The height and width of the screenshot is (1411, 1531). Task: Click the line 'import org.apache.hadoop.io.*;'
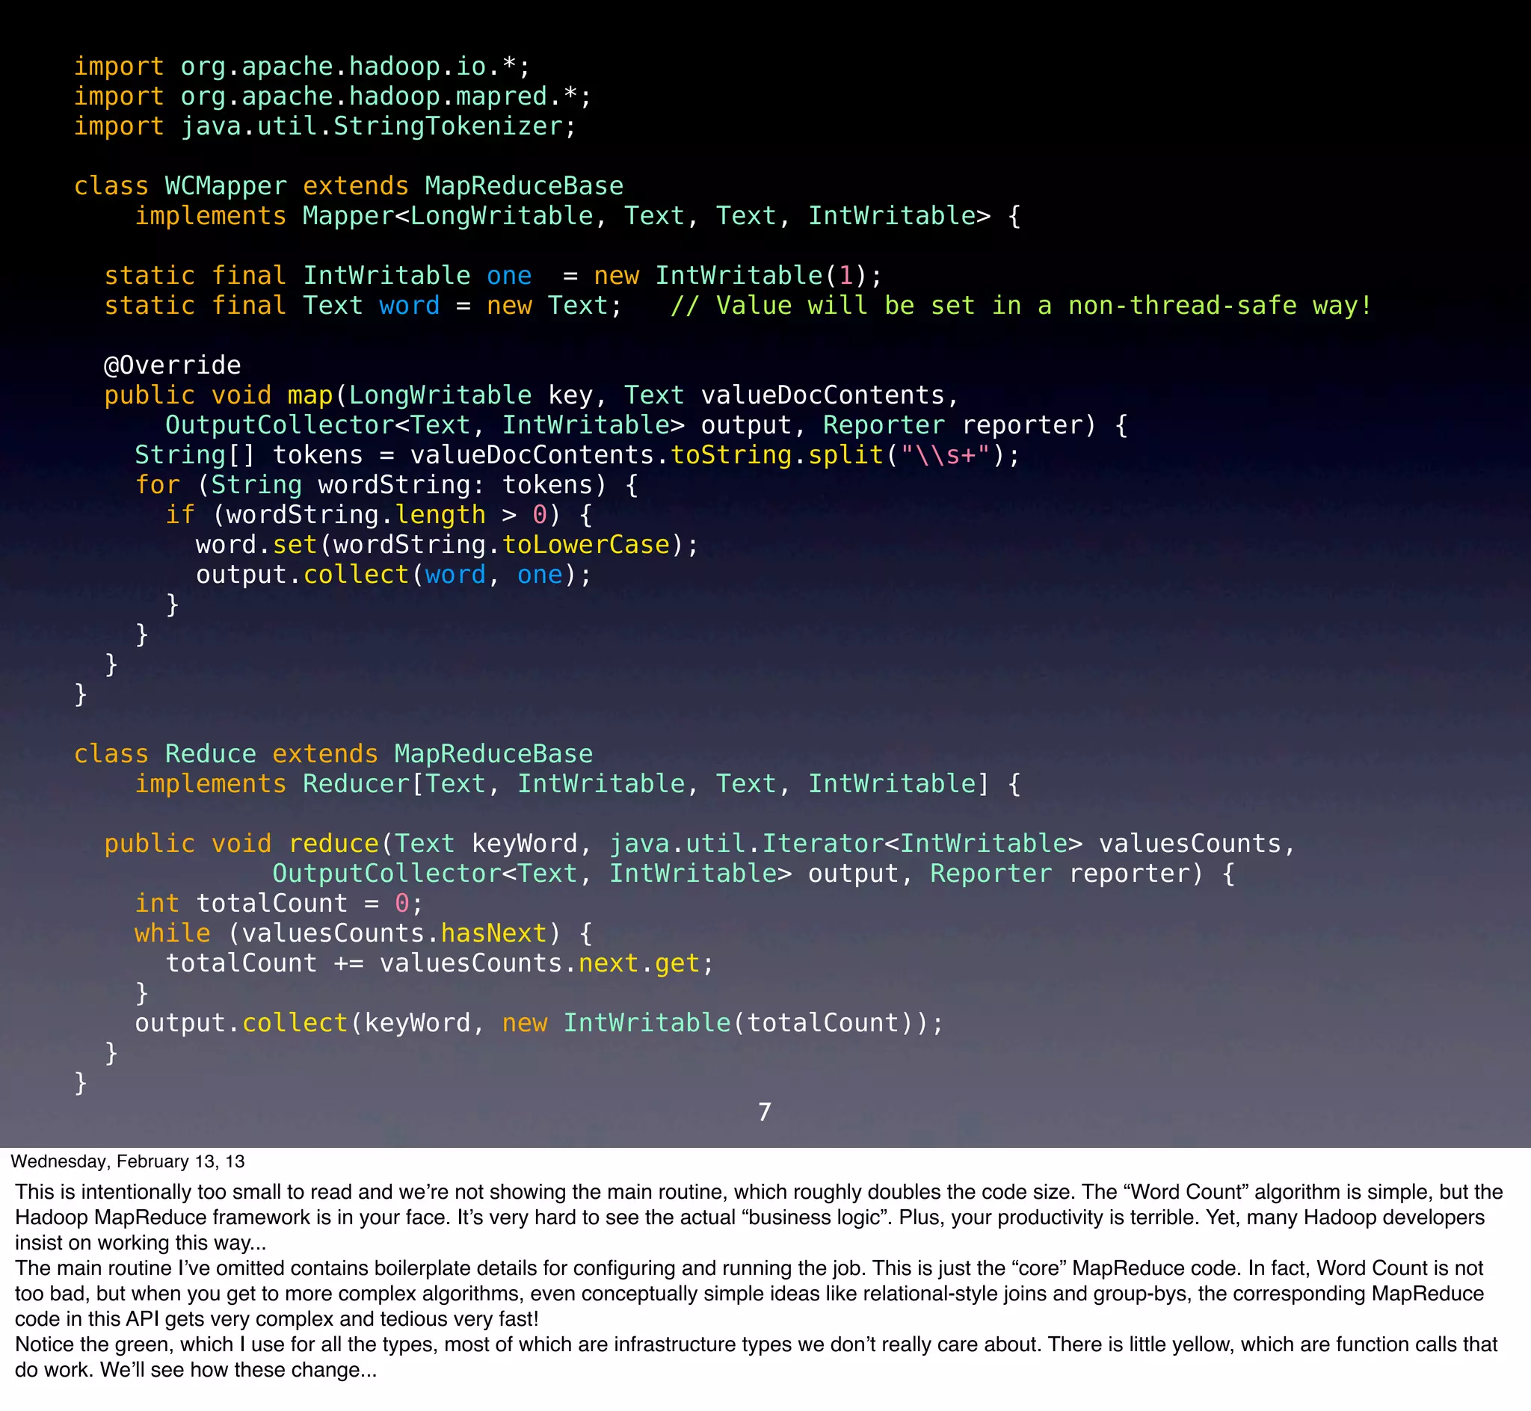(301, 67)
